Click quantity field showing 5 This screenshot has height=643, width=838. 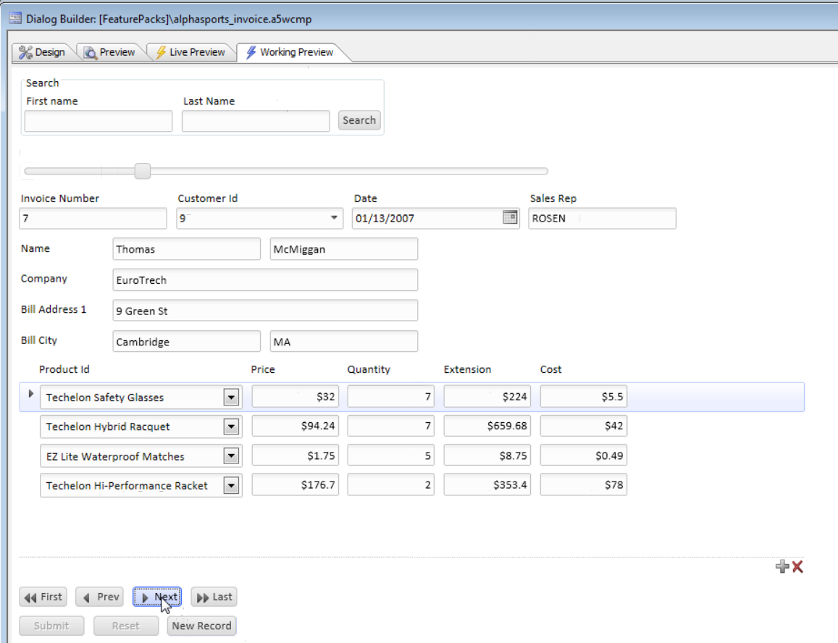point(390,455)
